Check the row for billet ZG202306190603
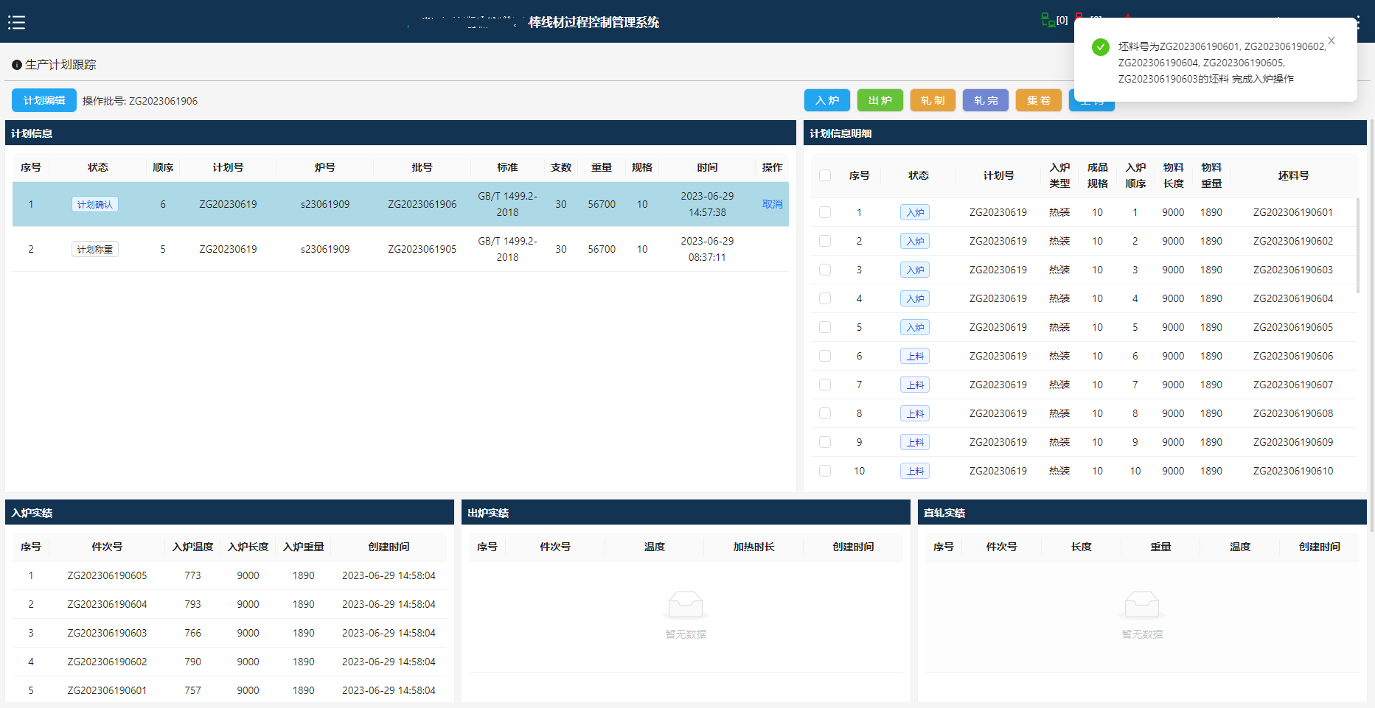This screenshot has width=1375, height=708. click(825, 270)
